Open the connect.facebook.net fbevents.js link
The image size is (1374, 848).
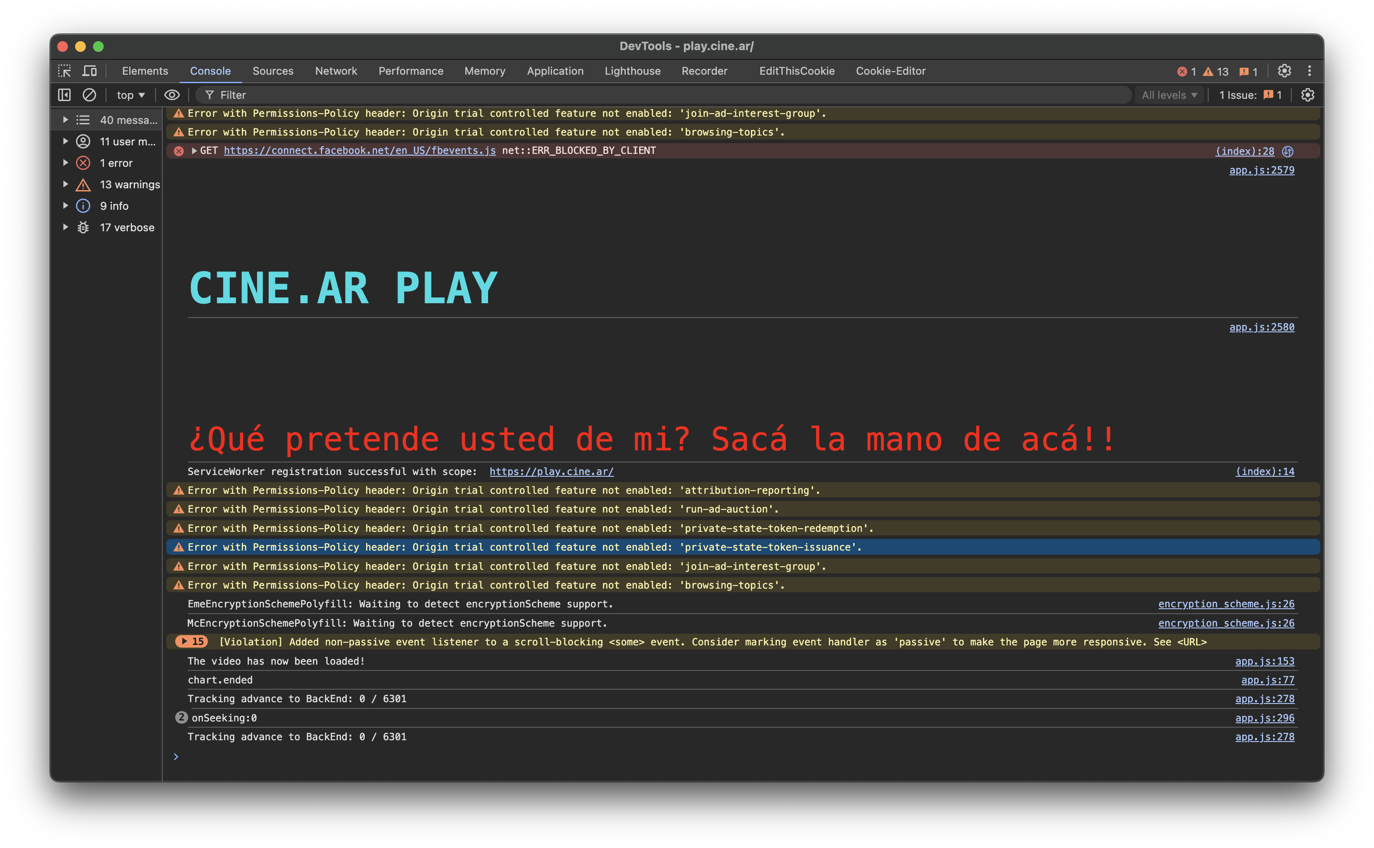pos(360,150)
